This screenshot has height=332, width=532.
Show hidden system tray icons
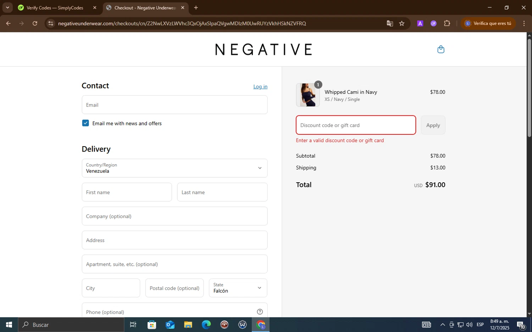tap(443, 325)
